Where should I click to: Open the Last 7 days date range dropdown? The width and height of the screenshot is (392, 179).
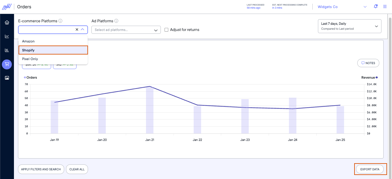pos(350,26)
